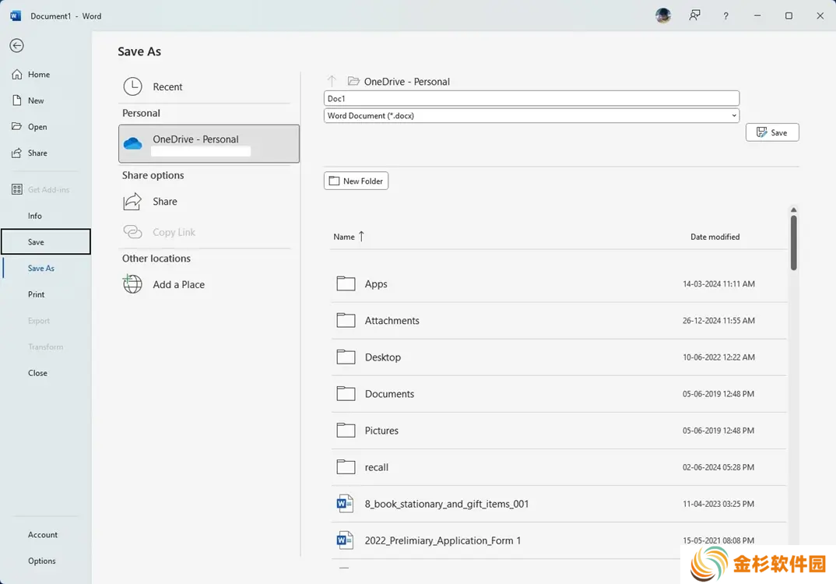Click the Share icon in left sidebar

tap(17, 153)
